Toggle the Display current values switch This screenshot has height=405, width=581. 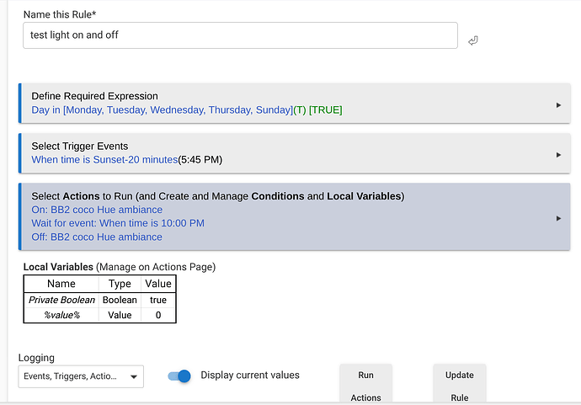[x=179, y=376]
